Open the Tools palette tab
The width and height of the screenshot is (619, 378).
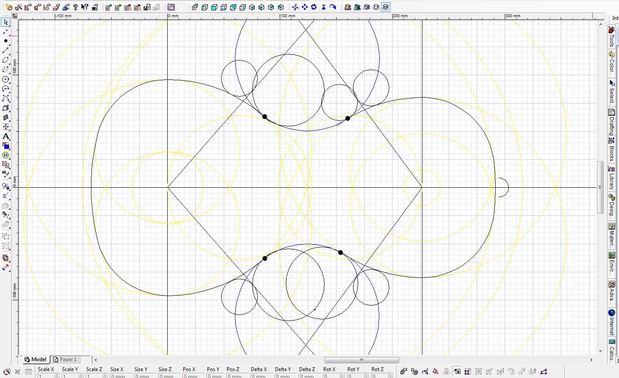[x=612, y=37]
